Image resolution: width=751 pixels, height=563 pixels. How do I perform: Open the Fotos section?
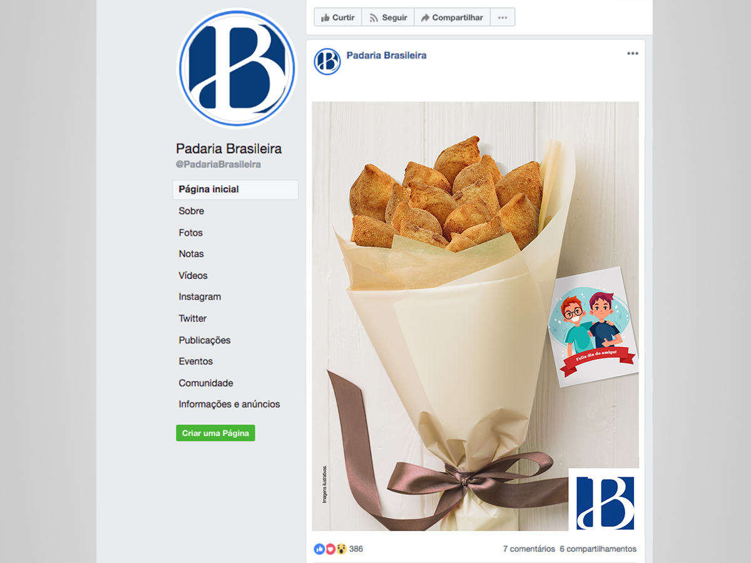191,233
